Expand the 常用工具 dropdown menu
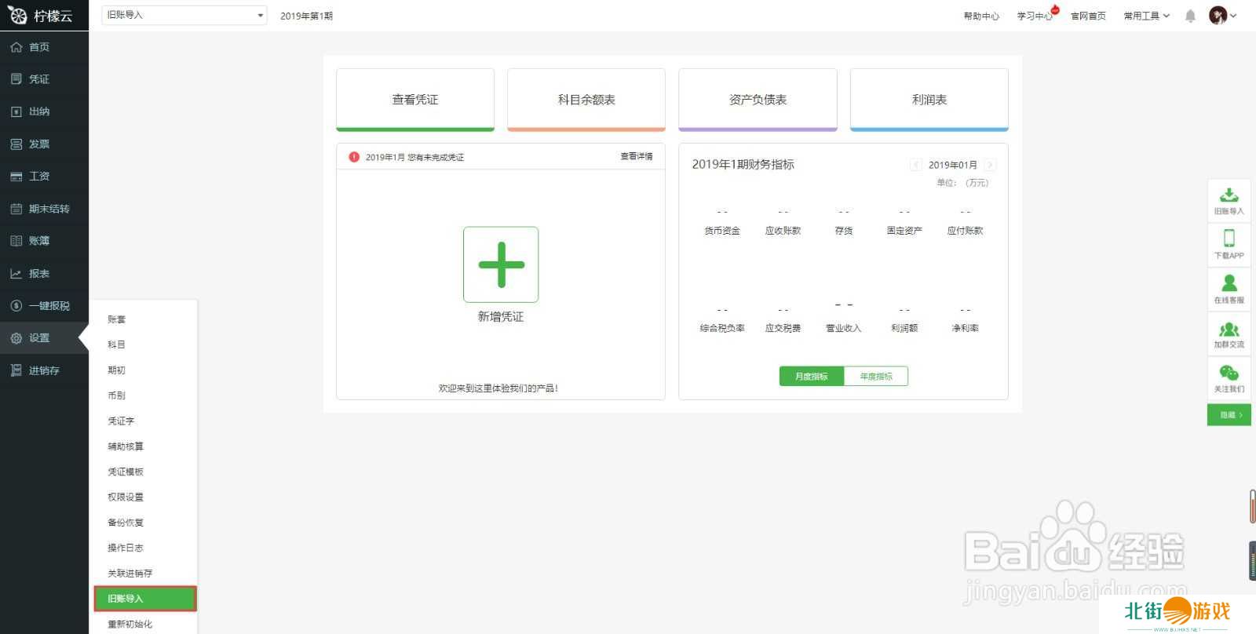This screenshot has width=1256, height=634. (x=1146, y=16)
